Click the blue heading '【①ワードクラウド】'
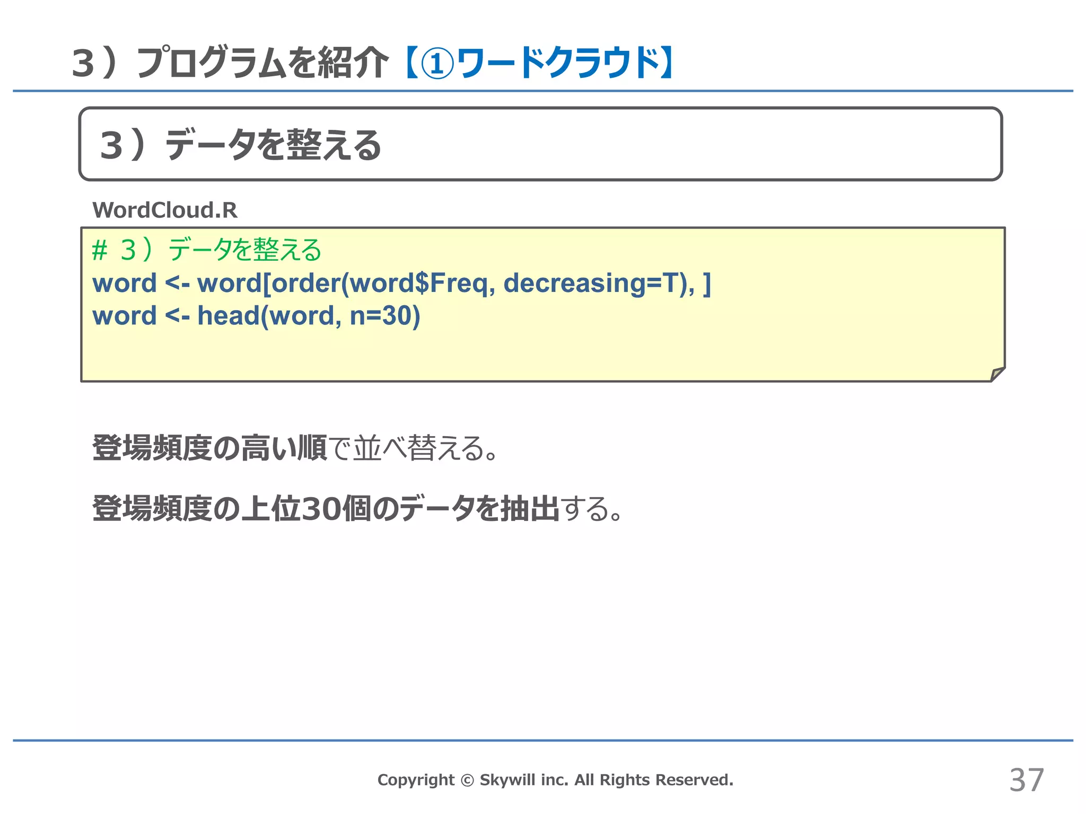Image resolution: width=1086 pixels, height=814 pixels. [539, 63]
